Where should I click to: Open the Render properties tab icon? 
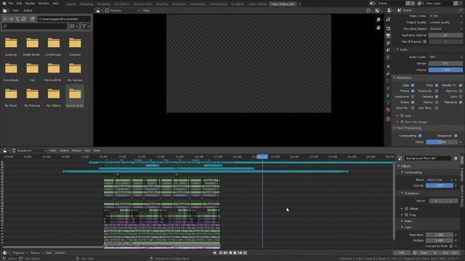[x=388, y=29]
